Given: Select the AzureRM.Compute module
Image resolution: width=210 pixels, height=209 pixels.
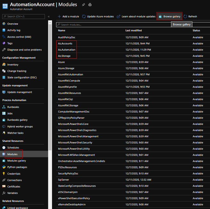Looking at the screenshot, I should point(69,81).
